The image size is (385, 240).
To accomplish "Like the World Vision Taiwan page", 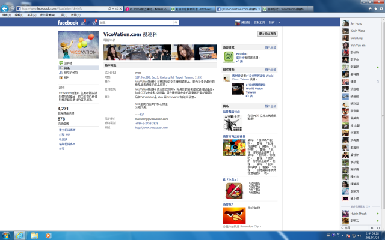I will click(249, 96).
